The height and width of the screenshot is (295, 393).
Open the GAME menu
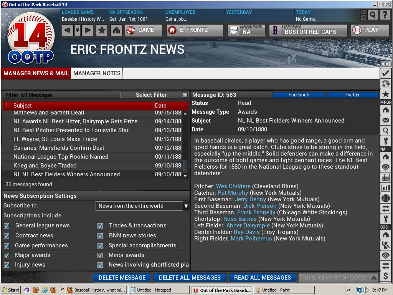click(144, 30)
